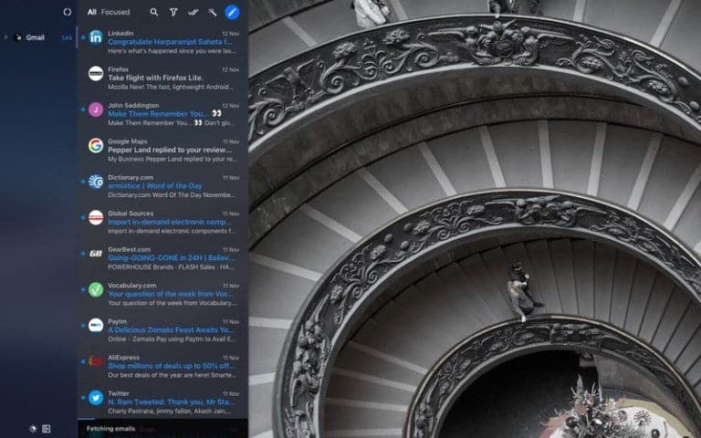Open 'Your question of the week' subject

[171, 294]
